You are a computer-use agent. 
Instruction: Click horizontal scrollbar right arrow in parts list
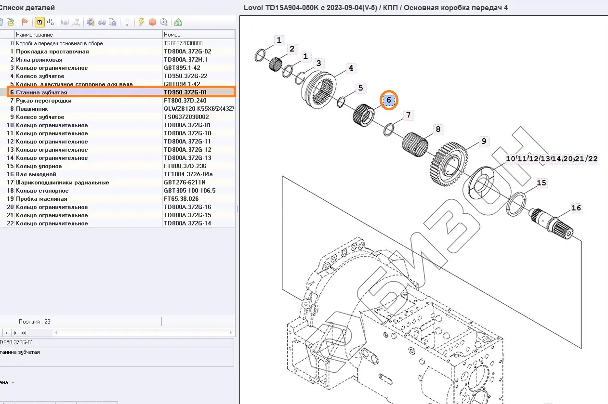point(232,333)
